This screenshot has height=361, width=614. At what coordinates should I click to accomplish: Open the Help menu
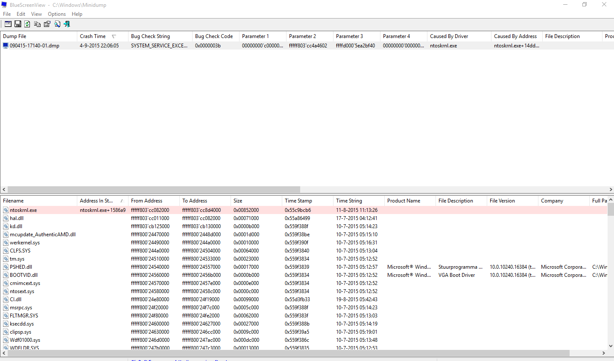(77, 14)
